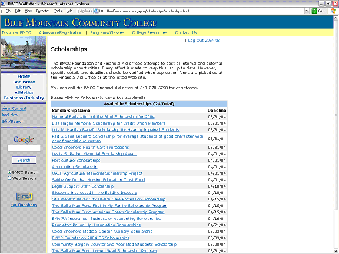This screenshot has width=339, height=254.
Task: Click the scrollbar up arrow
Action: pos(335,18)
